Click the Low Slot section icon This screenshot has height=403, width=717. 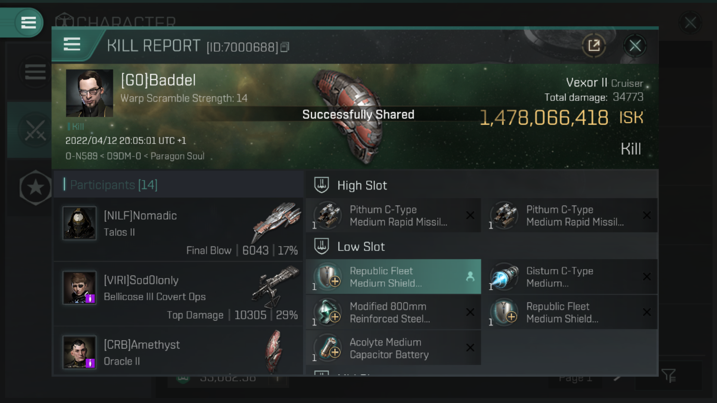point(321,246)
